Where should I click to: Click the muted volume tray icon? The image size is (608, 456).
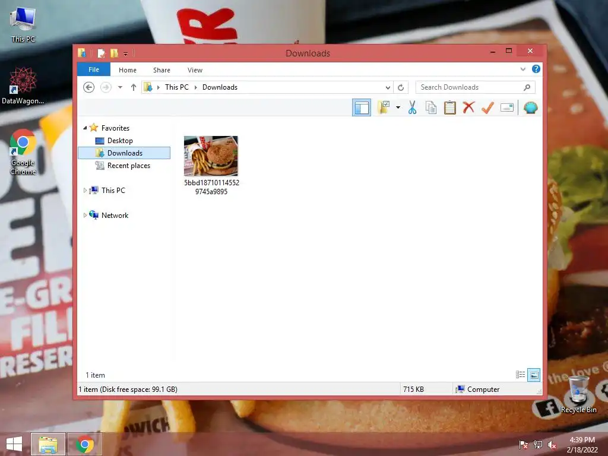tap(552, 445)
